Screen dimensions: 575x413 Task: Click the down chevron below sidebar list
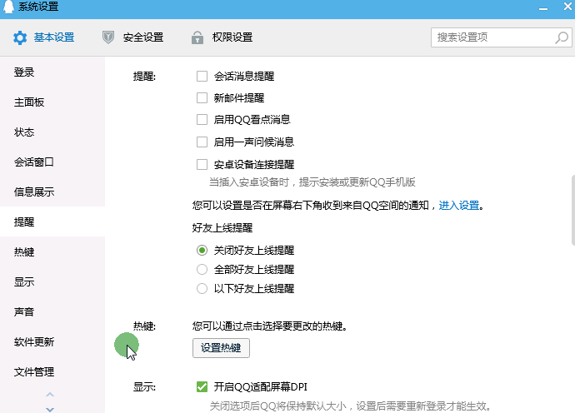tap(50, 410)
